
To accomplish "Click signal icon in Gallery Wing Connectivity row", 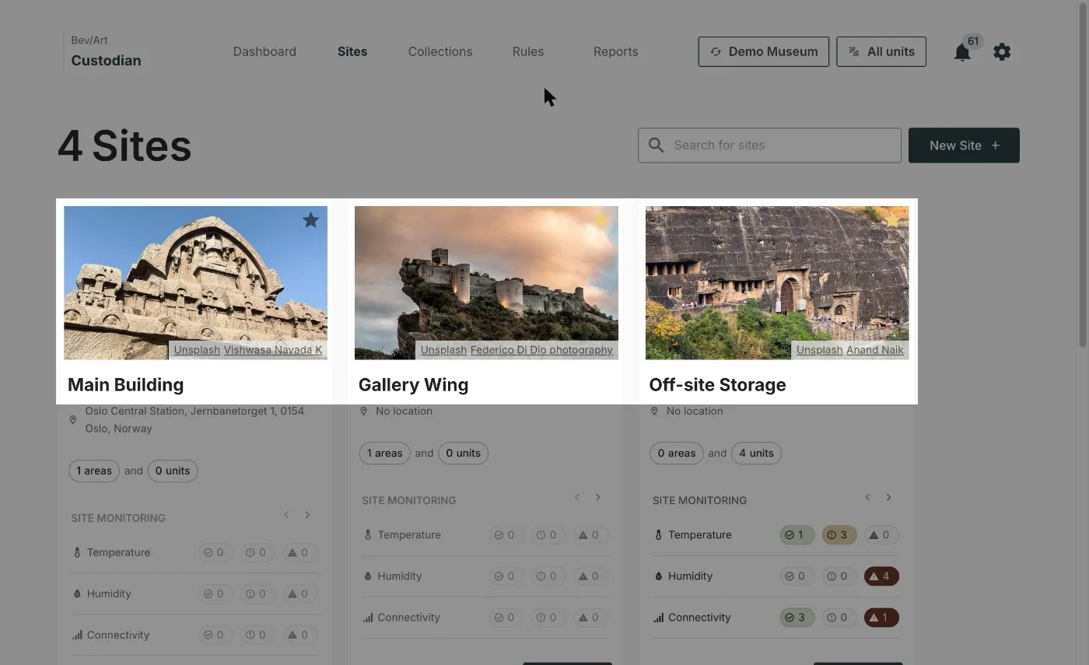I will pos(368,618).
